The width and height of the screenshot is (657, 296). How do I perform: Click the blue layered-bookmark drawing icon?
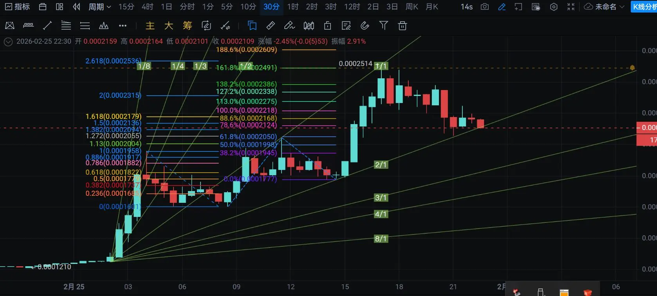252,26
